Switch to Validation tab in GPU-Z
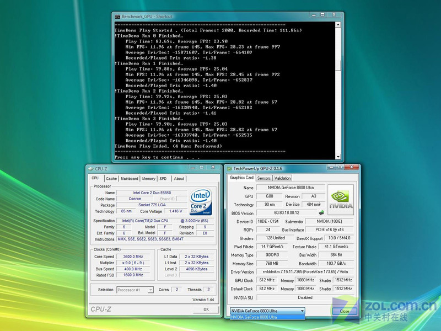The width and height of the screenshot is (441, 331). coord(282,178)
